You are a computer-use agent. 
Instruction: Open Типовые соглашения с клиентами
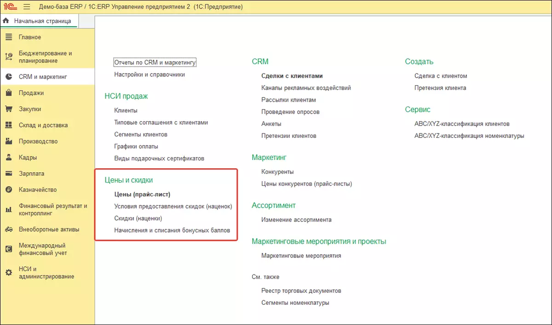coord(161,122)
